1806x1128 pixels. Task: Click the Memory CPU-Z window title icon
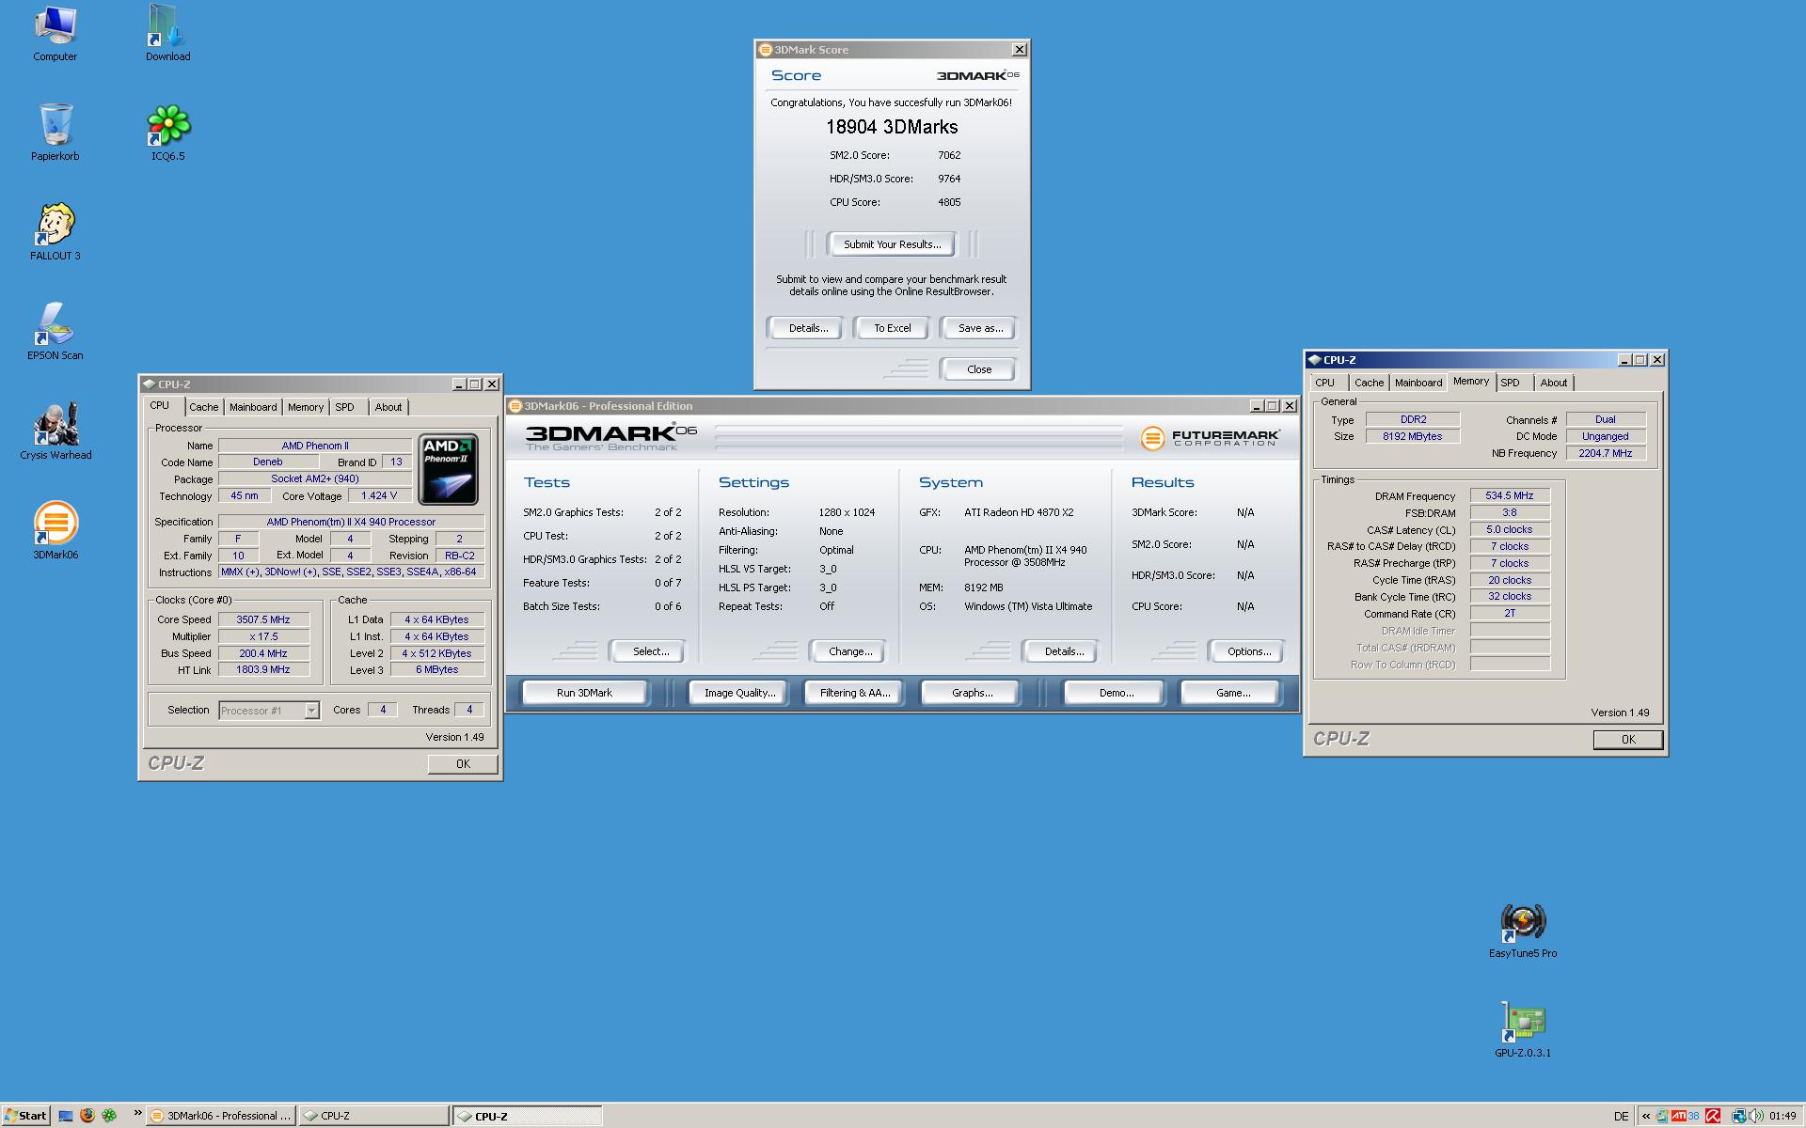pos(1315,360)
